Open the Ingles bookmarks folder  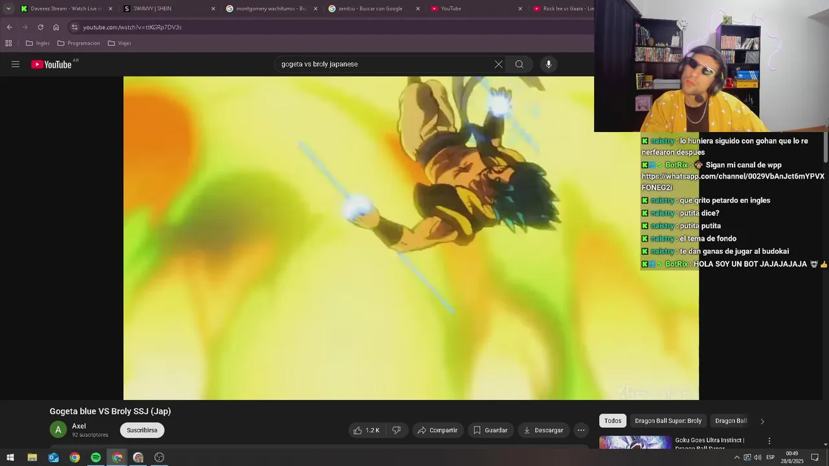point(38,43)
